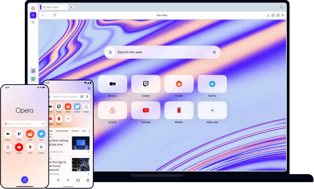Switch to Entertainment news tab on Android

click(x=62, y=131)
